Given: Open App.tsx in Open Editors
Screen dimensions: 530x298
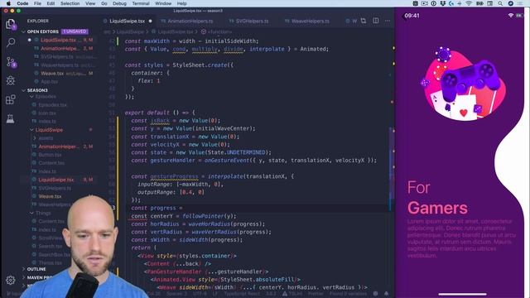Looking at the screenshot, I should [x=50, y=81].
